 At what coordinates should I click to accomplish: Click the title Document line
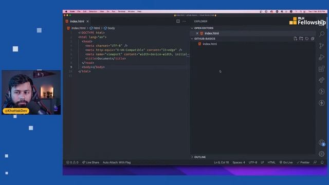(x=105, y=59)
